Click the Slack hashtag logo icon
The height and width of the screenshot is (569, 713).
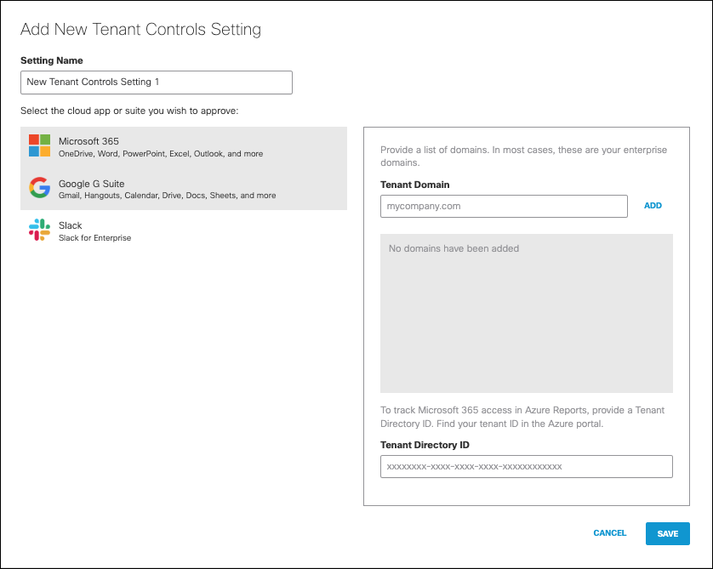click(39, 230)
